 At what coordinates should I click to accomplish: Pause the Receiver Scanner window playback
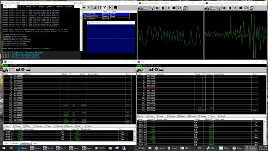[x=230, y=8]
